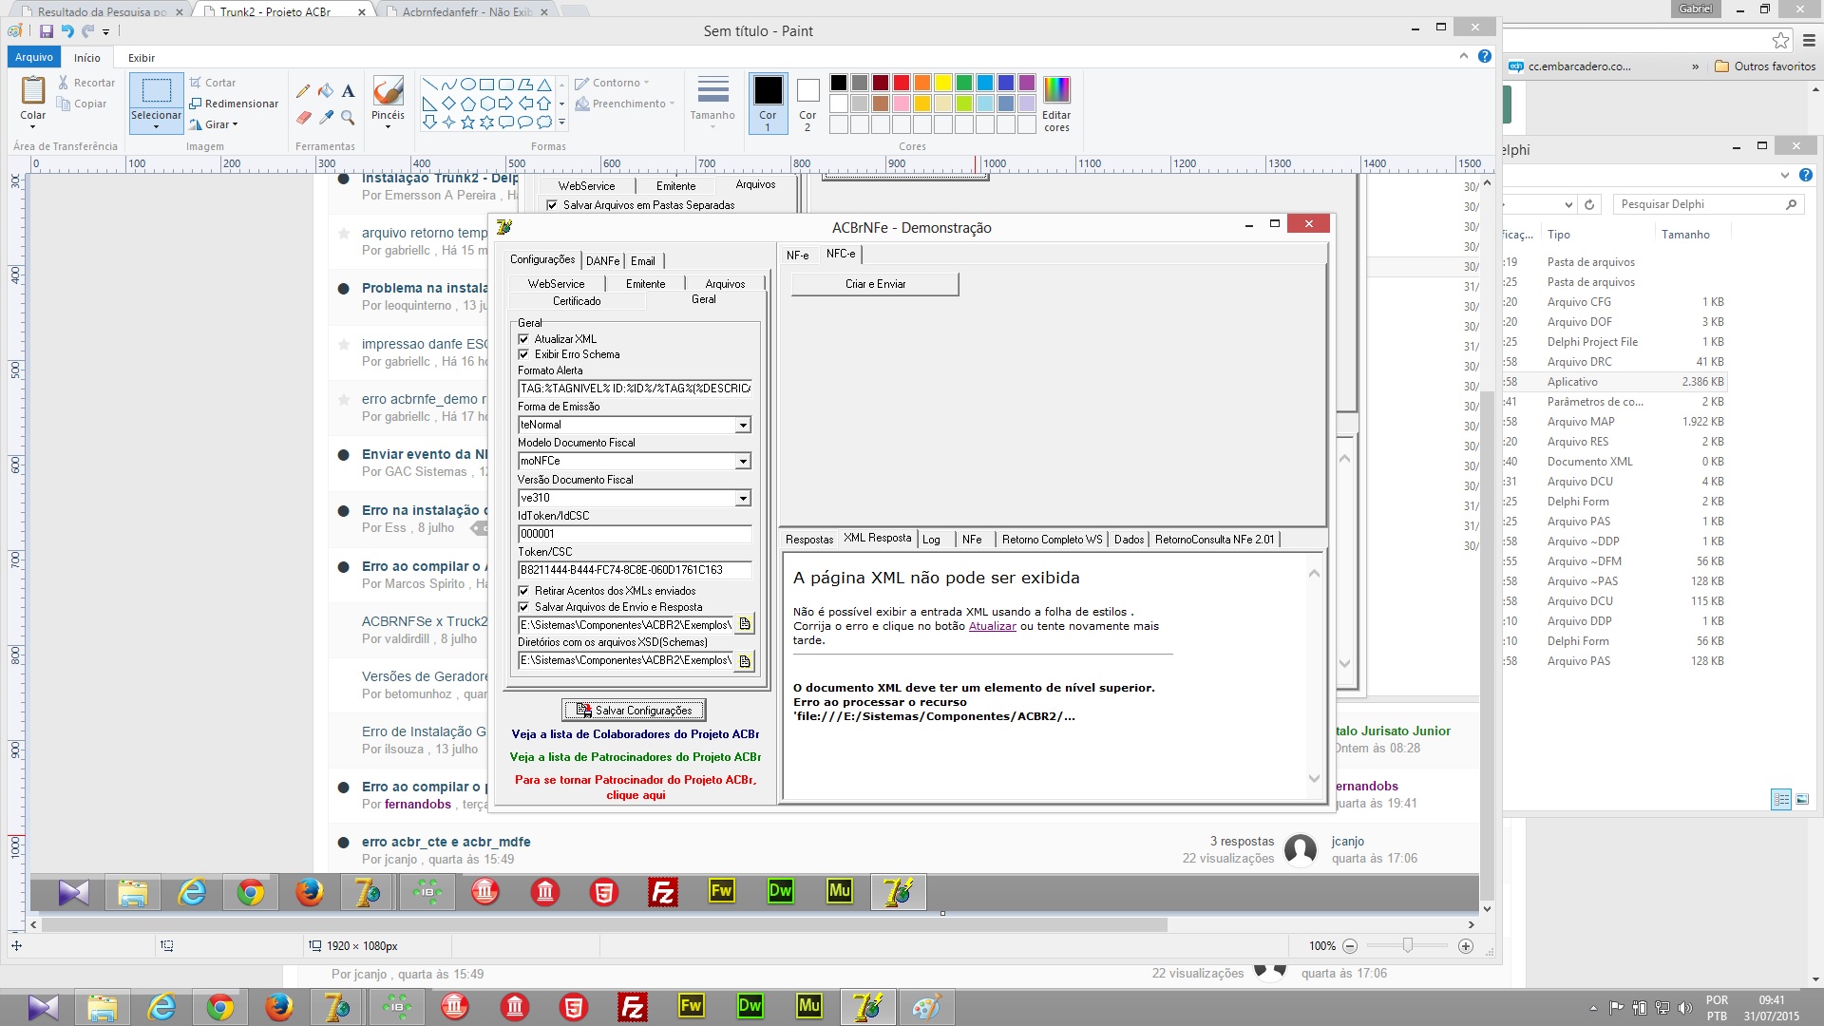This screenshot has width=1824, height=1026.
Task: Open Chrome's hamburger menu
Action: [1809, 40]
